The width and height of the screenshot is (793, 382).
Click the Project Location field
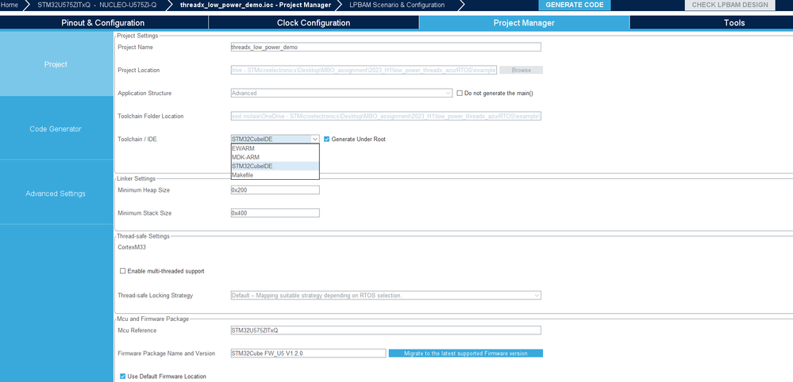click(364, 71)
